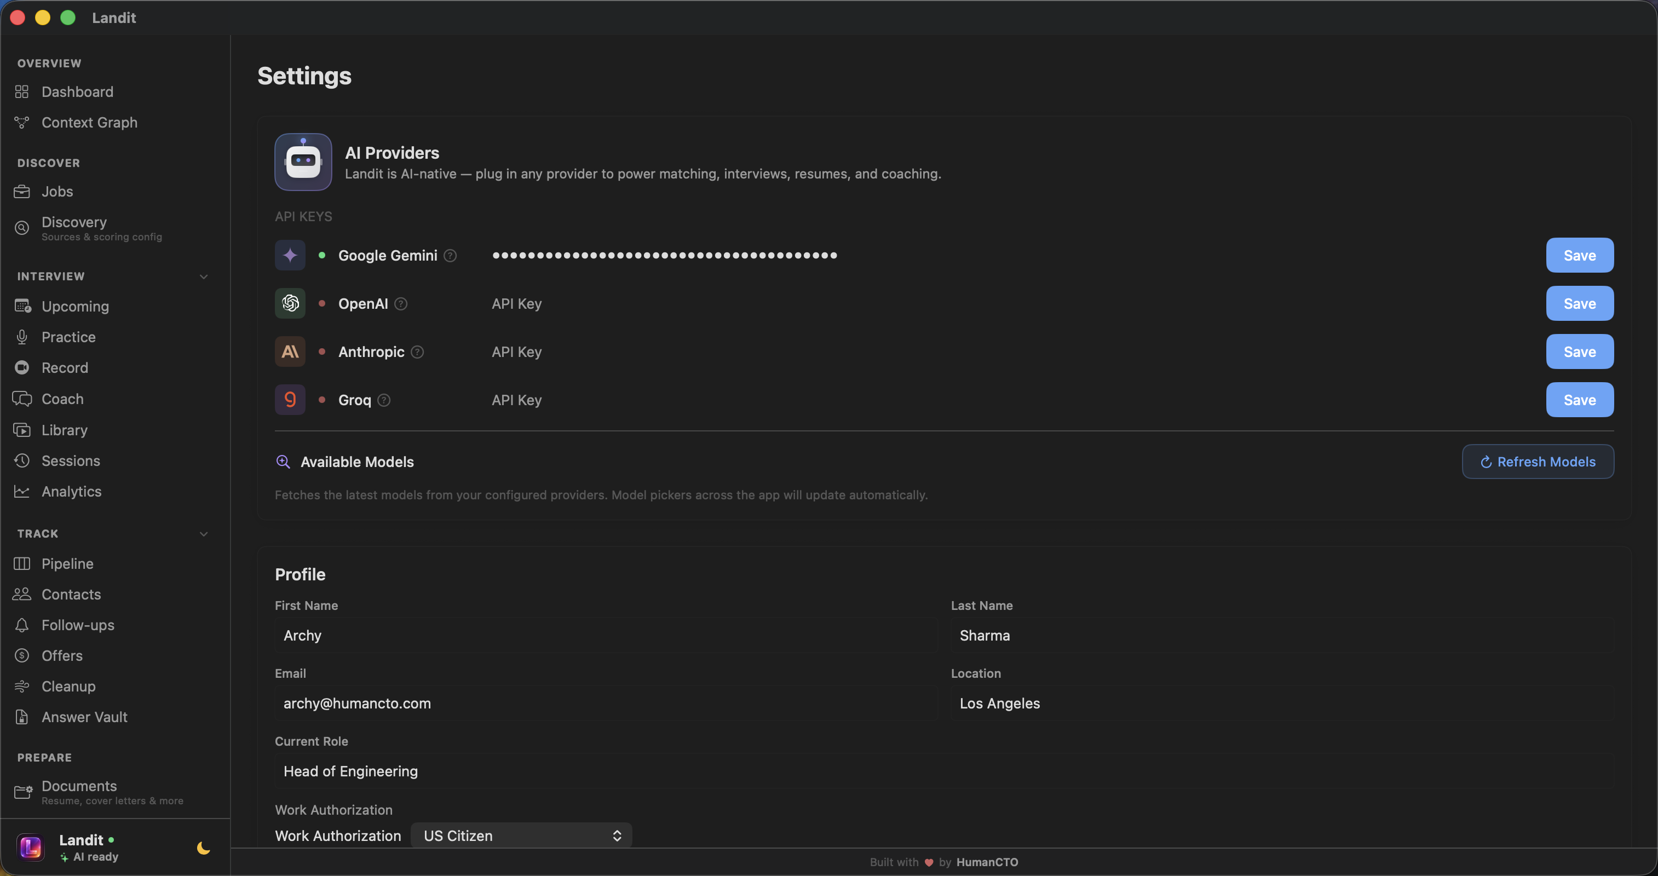Collapse the TRACK sidebar section

tap(203, 534)
